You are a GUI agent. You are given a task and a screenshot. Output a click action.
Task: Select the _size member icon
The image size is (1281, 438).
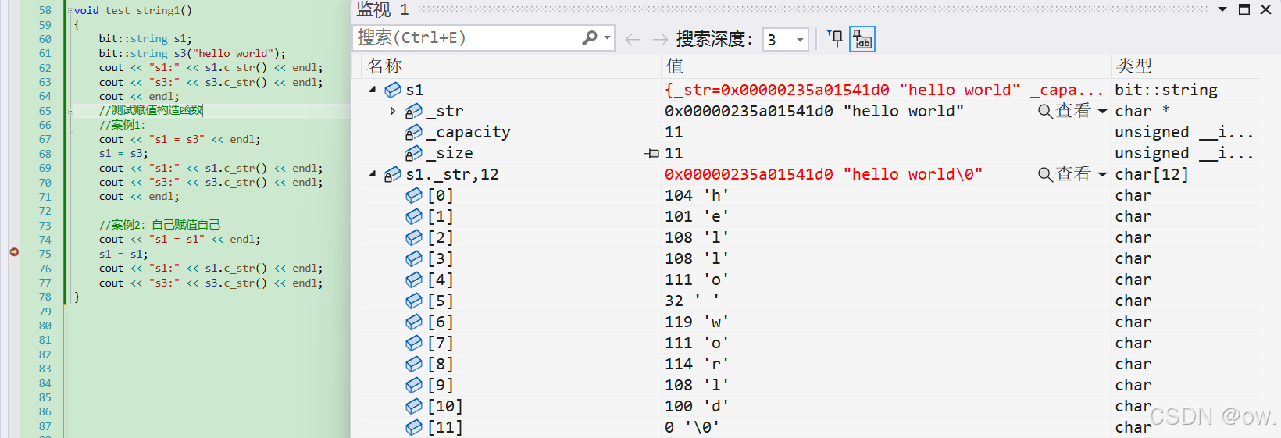click(x=414, y=153)
